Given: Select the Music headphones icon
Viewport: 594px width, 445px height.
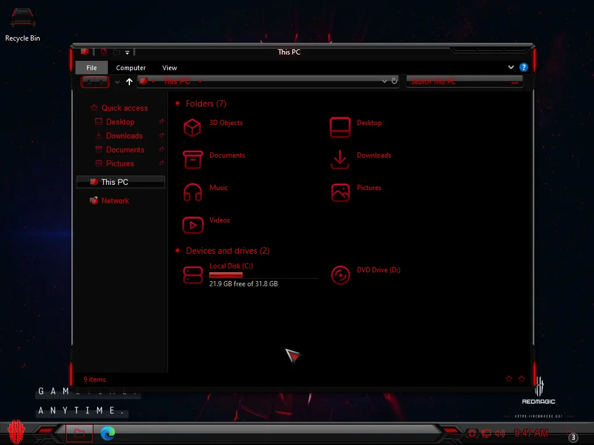Looking at the screenshot, I should [x=193, y=192].
